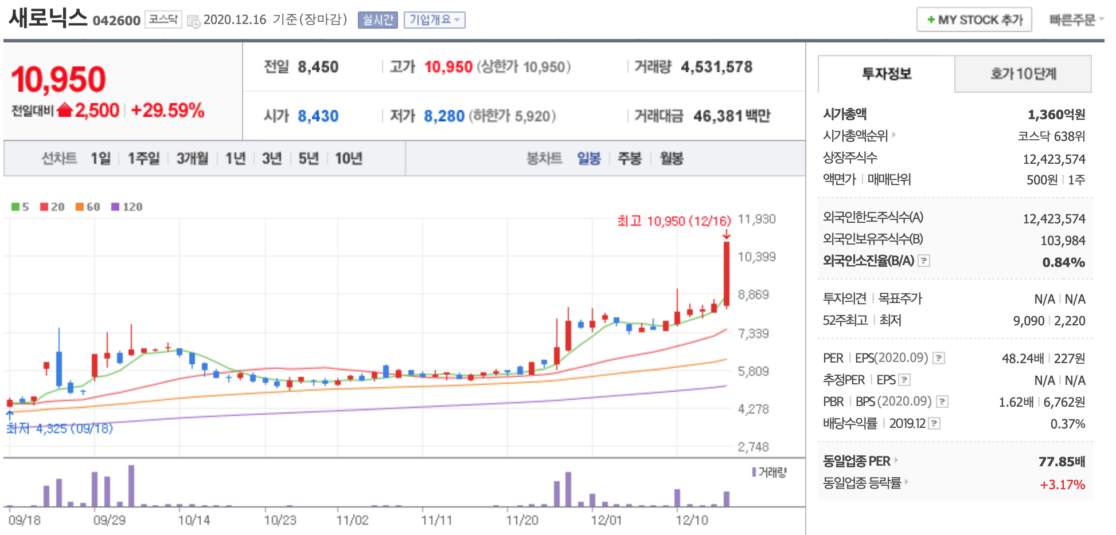This screenshot has height=535, width=1116.
Task: Click the 실시간 real-time button
Action: point(378,20)
